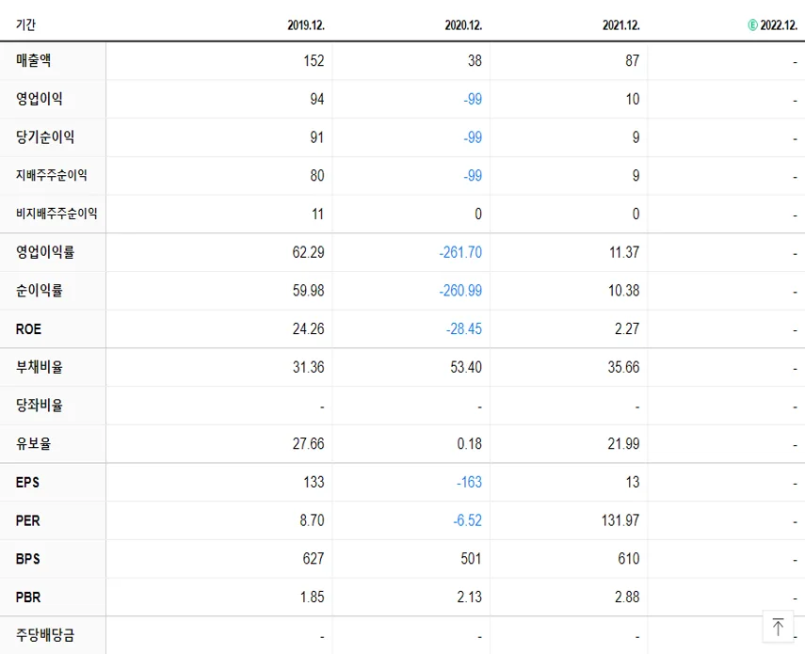Click the 비지배주주순이익 row label
The image size is (805, 654).
(56, 214)
